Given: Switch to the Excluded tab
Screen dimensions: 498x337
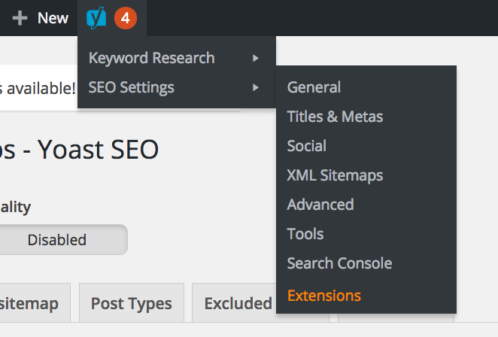Looking at the screenshot, I should 237,304.
